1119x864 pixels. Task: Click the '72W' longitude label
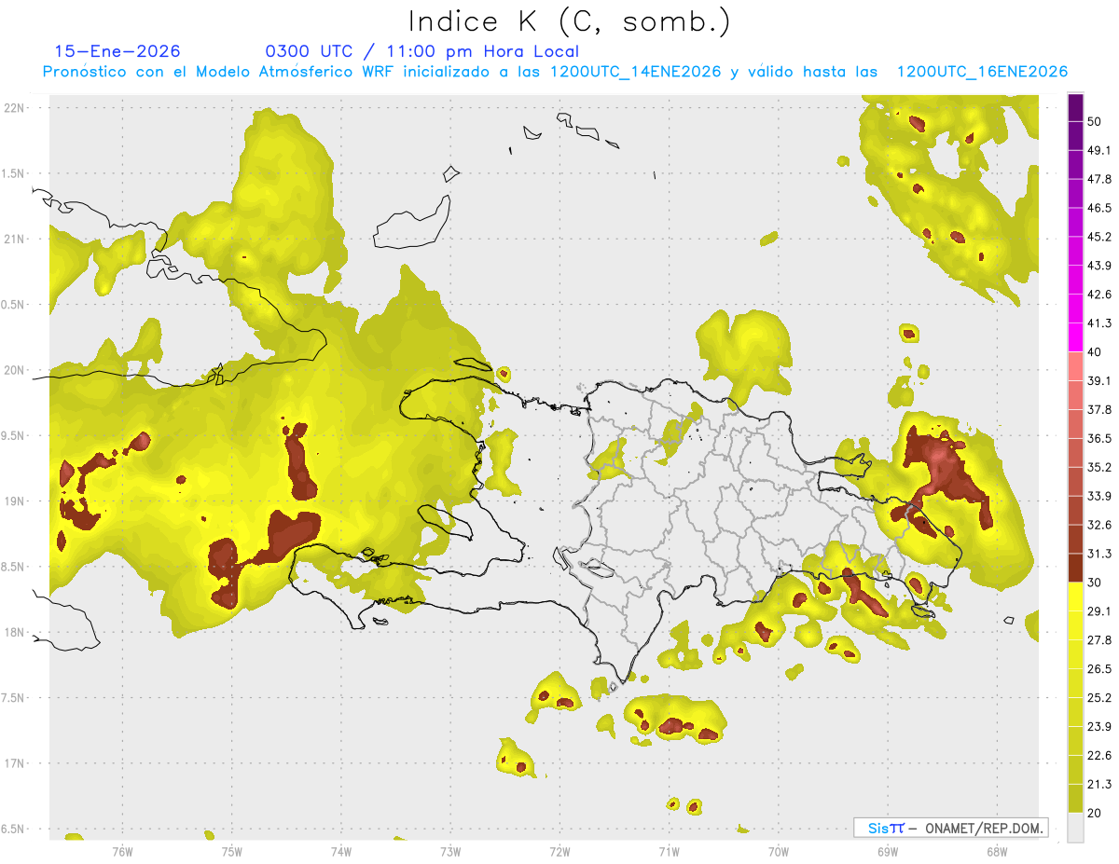559,851
